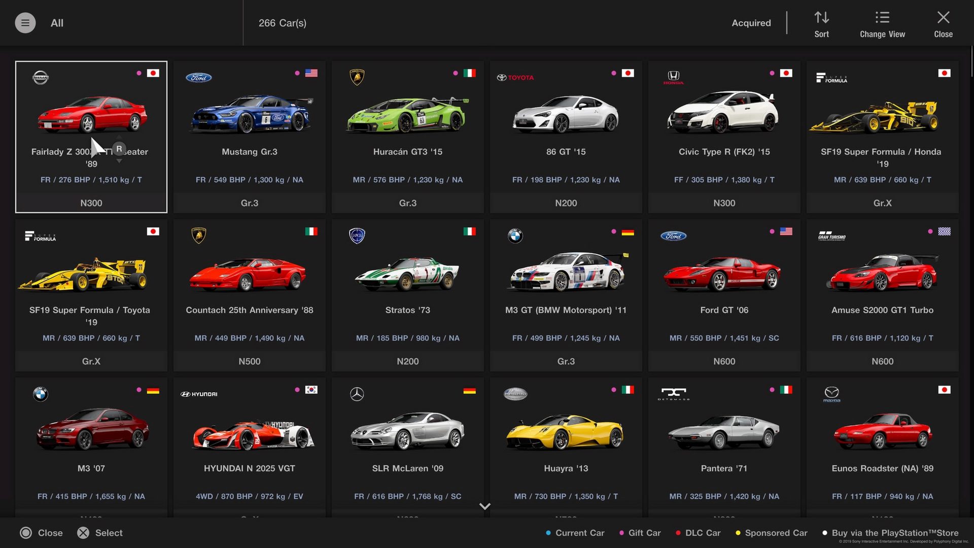
Task: Click Buy via the PlayStation Store legend
Action: 891,533
